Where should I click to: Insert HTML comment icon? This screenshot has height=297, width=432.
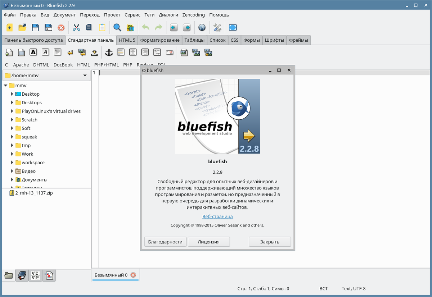(157, 52)
